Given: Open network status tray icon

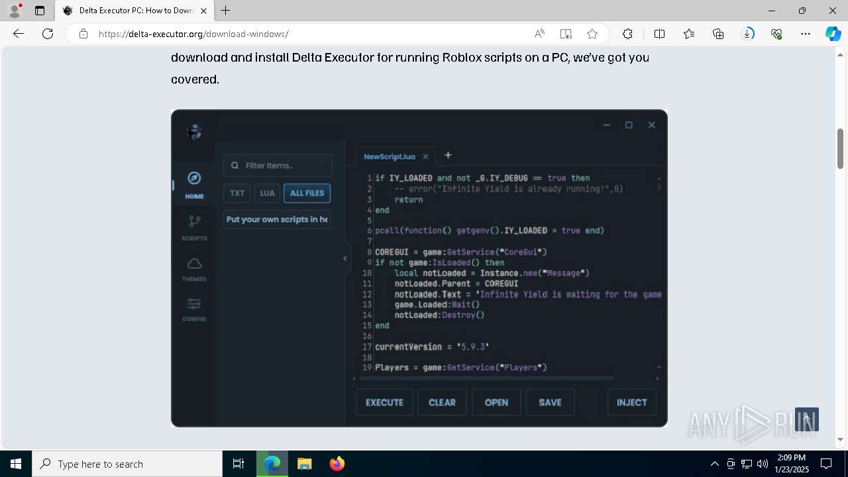Looking at the screenshot, I should (747, 464).
